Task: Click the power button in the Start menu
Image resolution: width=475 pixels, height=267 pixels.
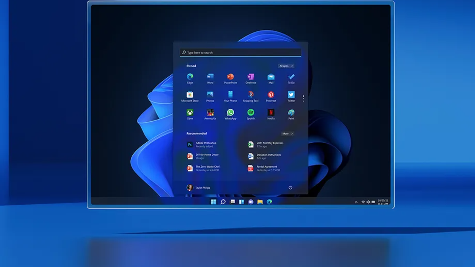Action: [290, 187]
